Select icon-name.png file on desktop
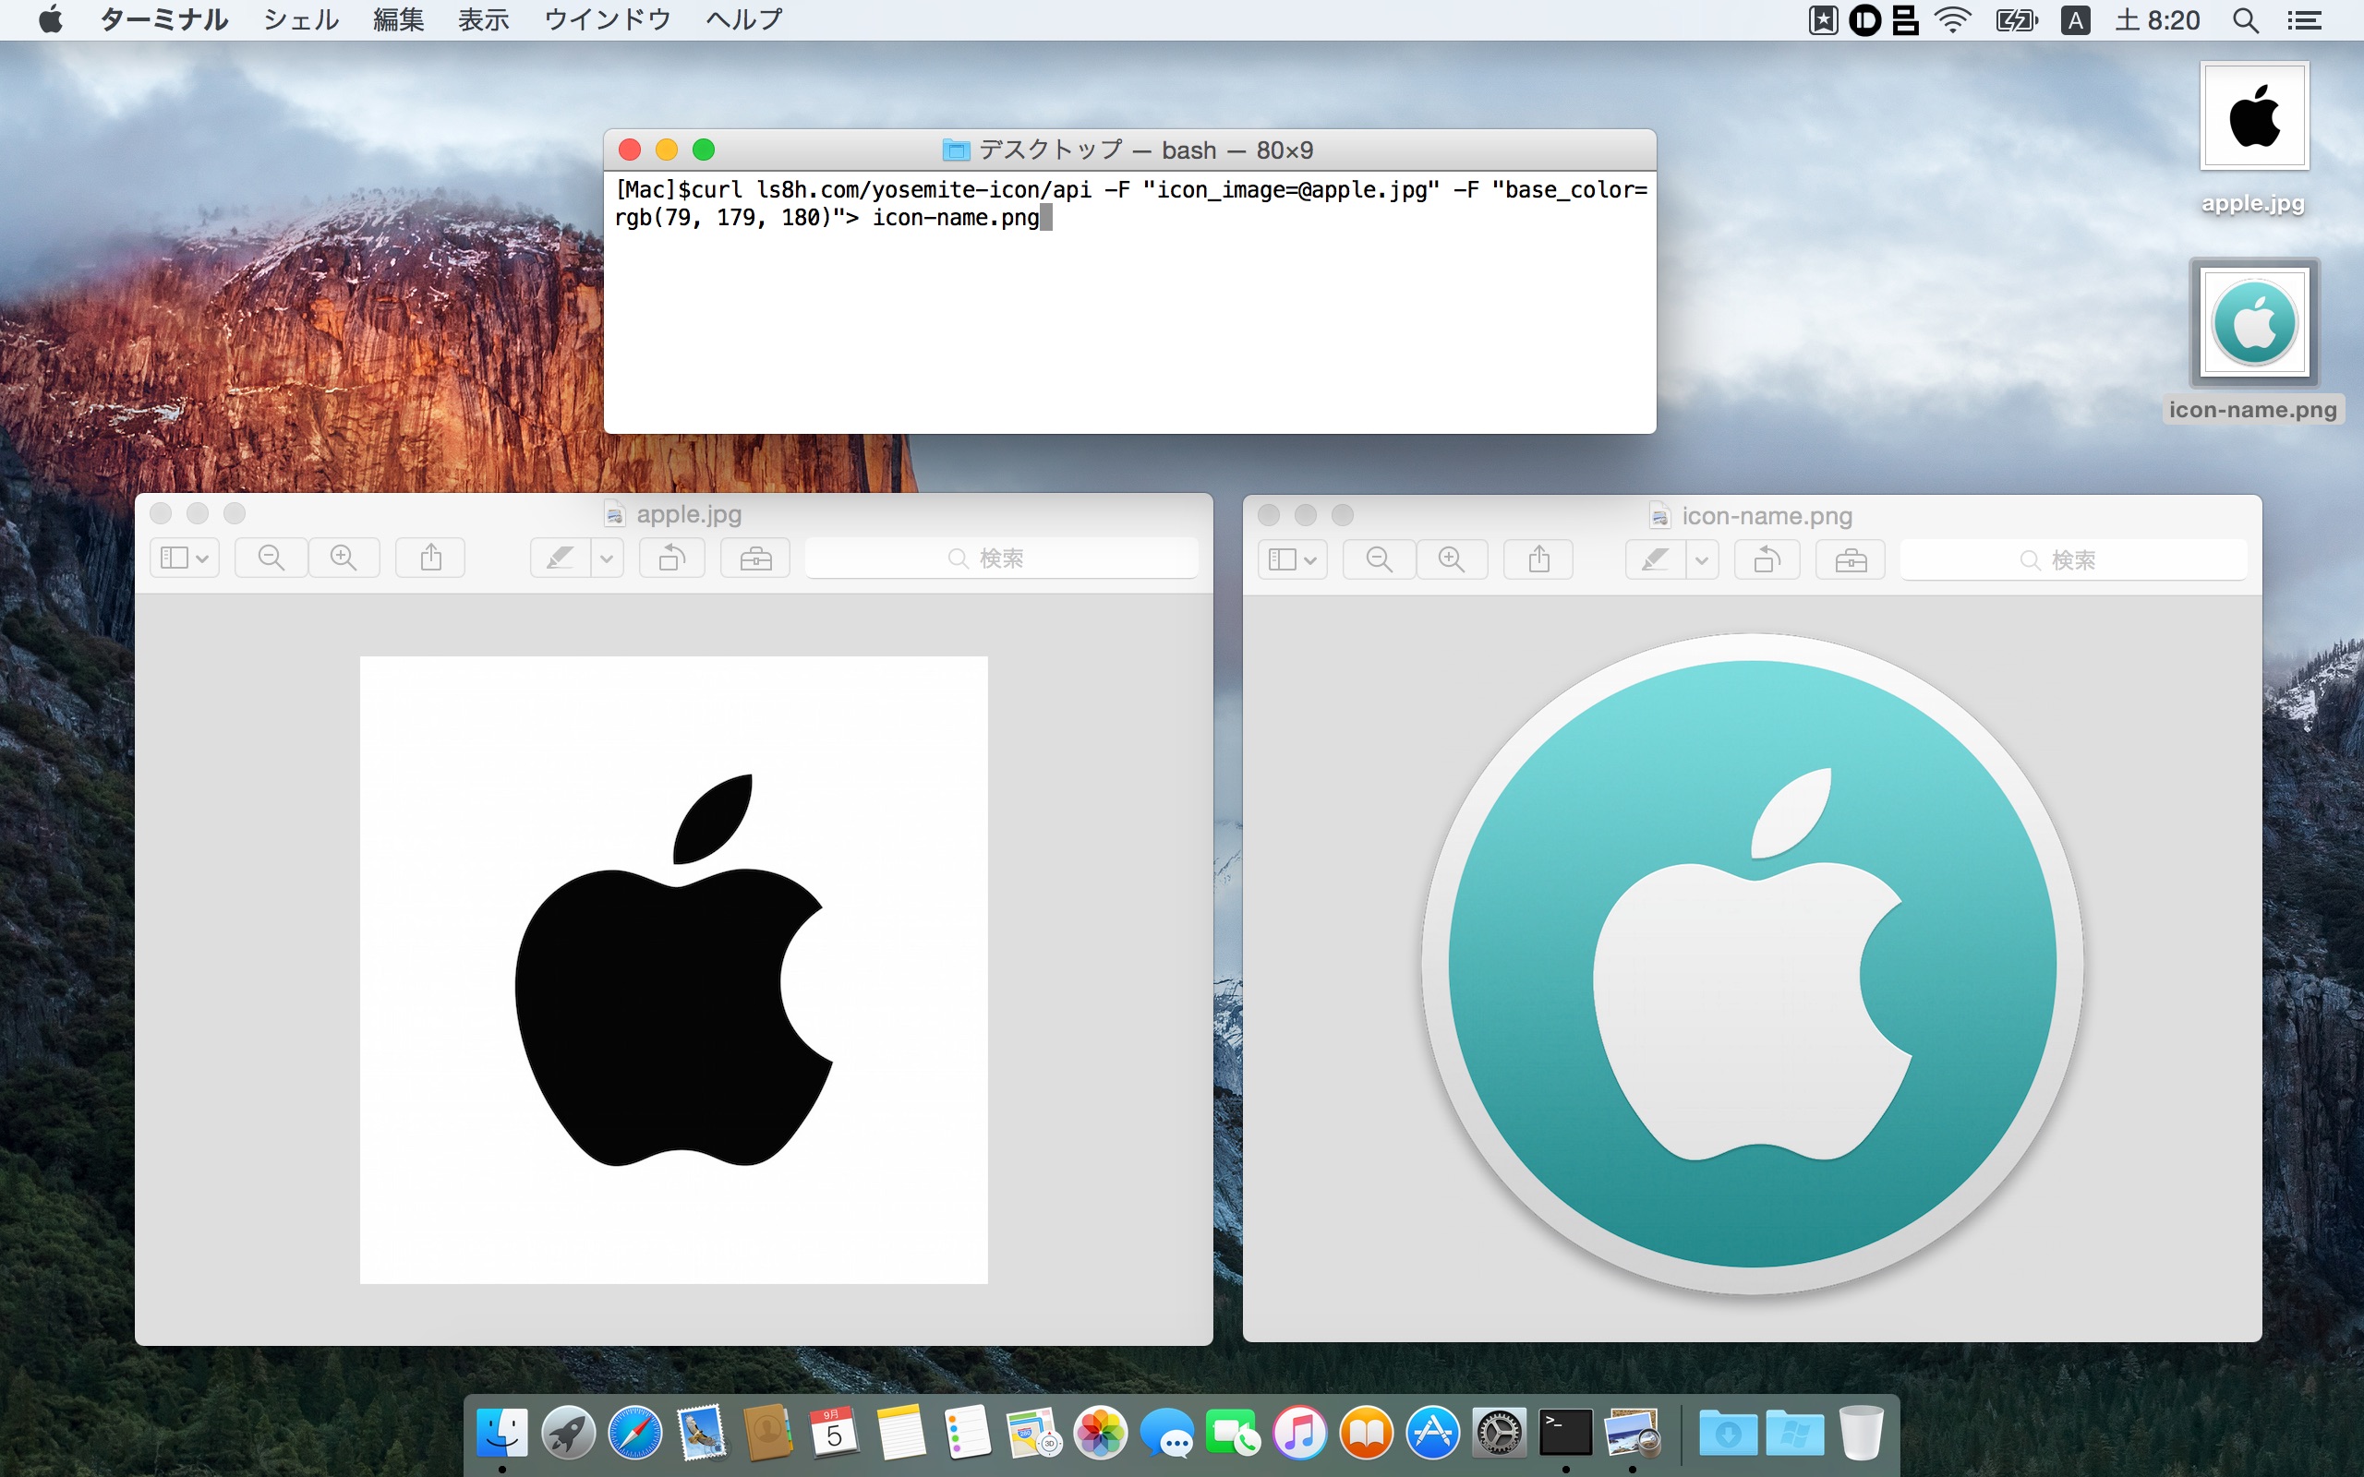This screenshot has height=1477, width=2364. coord(2253,341)
